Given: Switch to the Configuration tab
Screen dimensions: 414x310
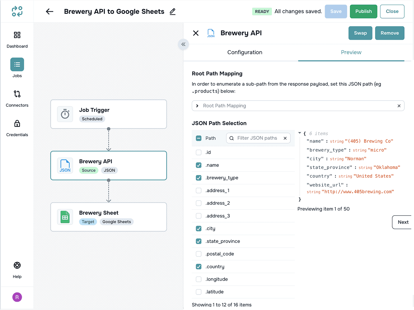Looking at the screenshot, I should (x=245, y=52).
